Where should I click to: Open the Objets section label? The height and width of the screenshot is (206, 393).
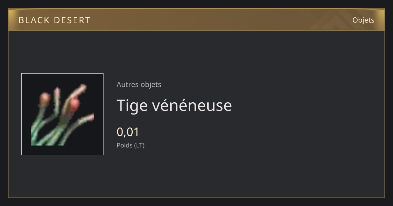pyautogui.click(x=363, y=20)
